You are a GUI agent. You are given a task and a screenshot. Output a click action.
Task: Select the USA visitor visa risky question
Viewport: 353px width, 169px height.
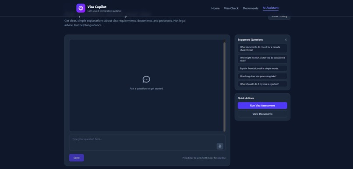(262, 59)
